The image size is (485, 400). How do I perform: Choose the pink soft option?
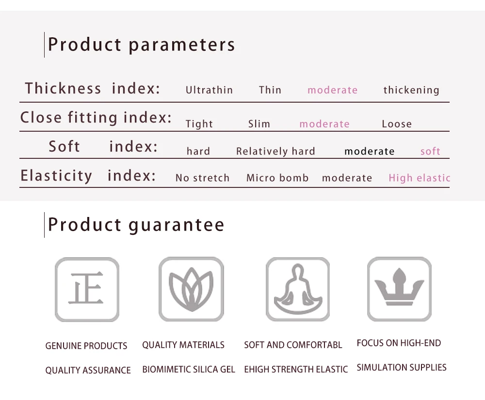click(430, 152)
